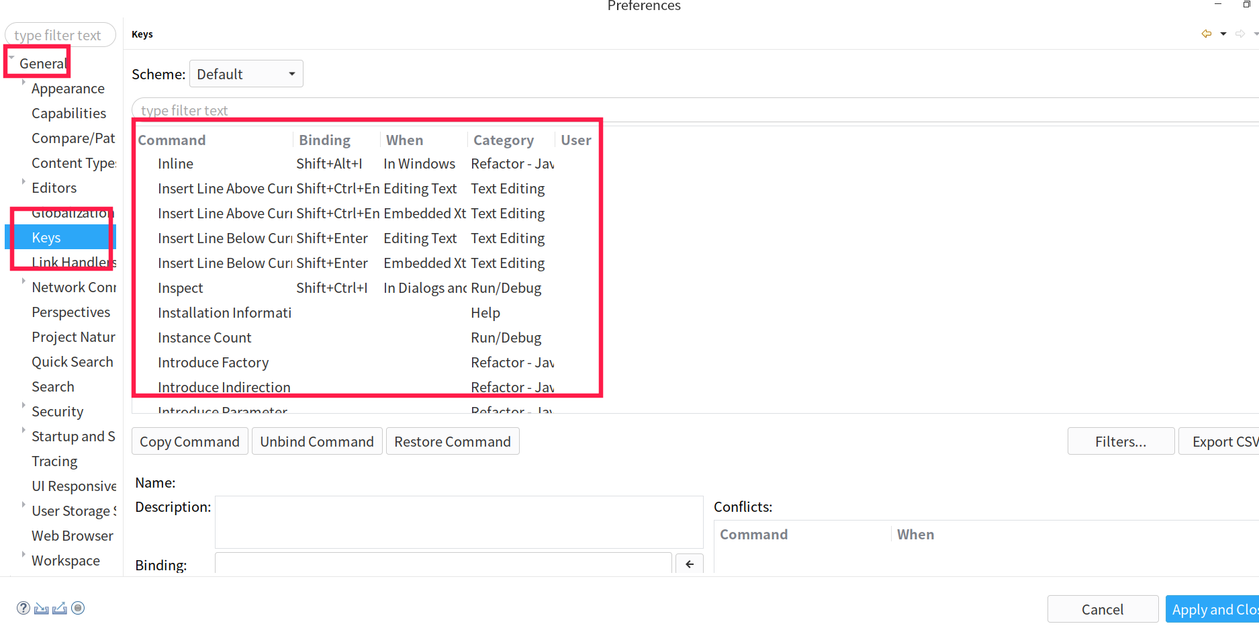This screenshot has height=626, width=1259.
Task: Select Compare/Patch preference page
Action: [73, 138]
